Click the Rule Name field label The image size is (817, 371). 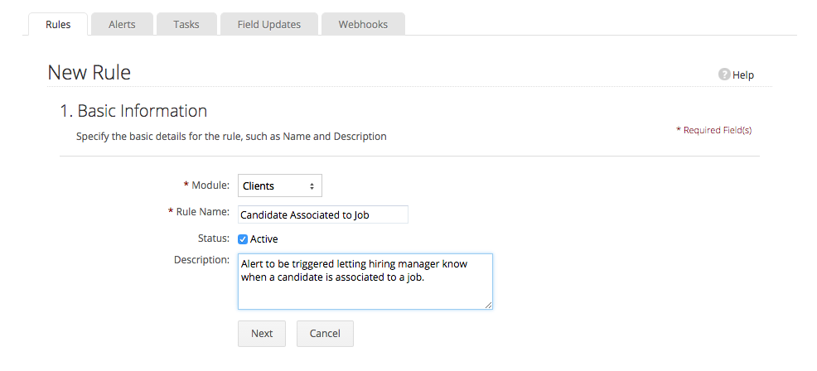pyautogui.click(x=202, y=212)
